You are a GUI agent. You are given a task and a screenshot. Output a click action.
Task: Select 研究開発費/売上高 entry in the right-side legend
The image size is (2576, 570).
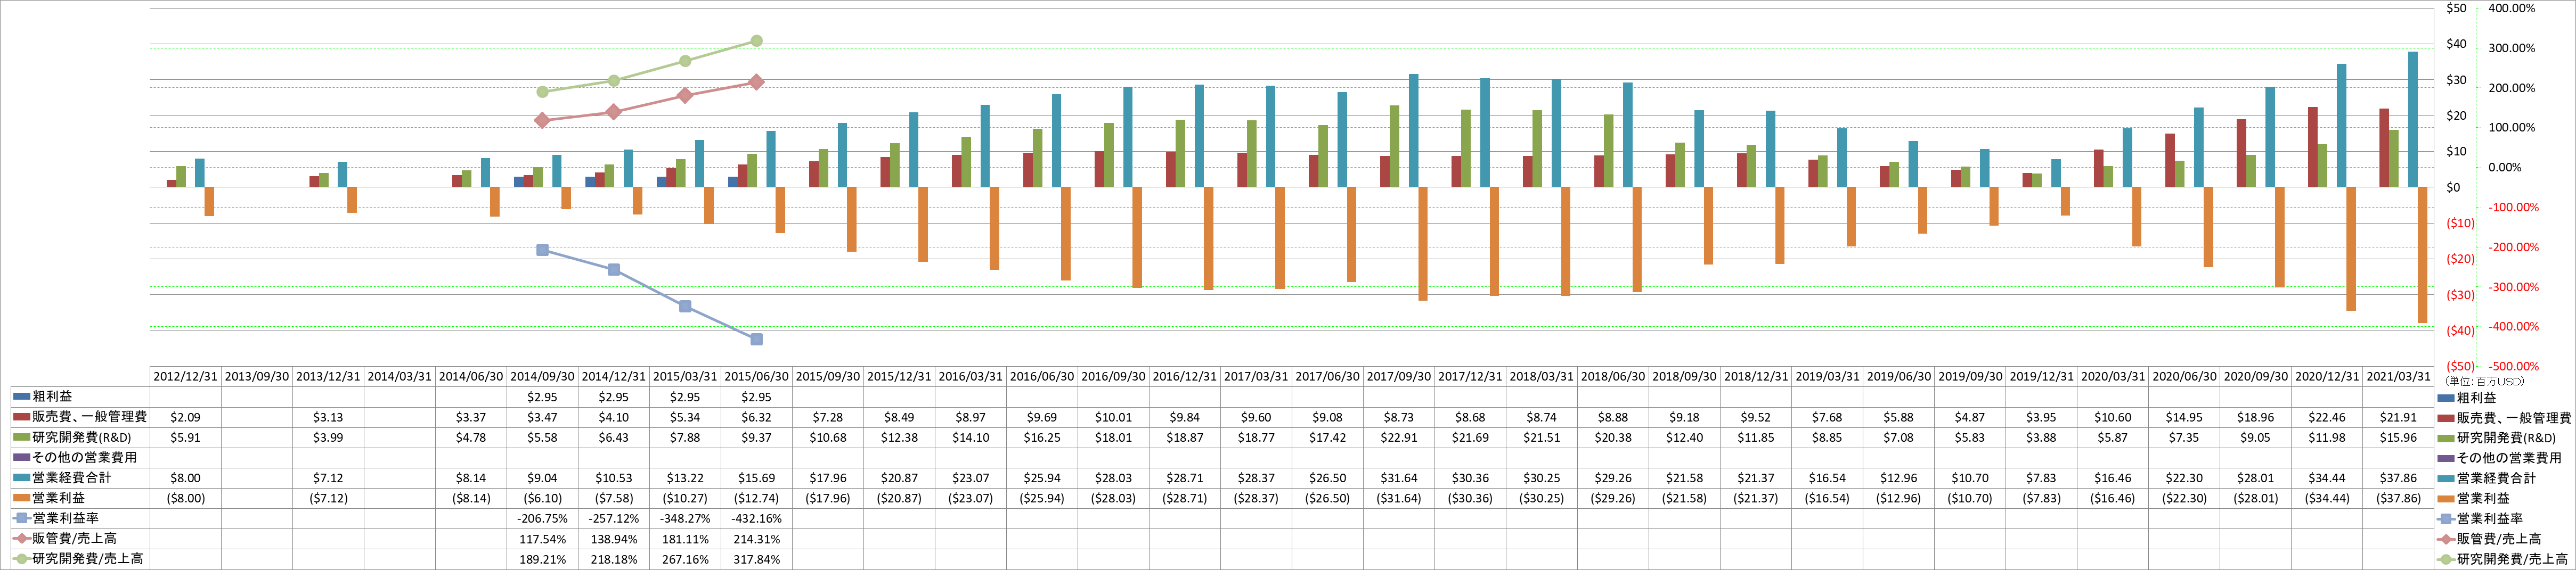[x=2501, y=558]
